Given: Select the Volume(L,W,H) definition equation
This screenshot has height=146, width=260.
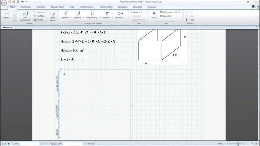Looking at the screenshot, I should click(x=84, y=32).
